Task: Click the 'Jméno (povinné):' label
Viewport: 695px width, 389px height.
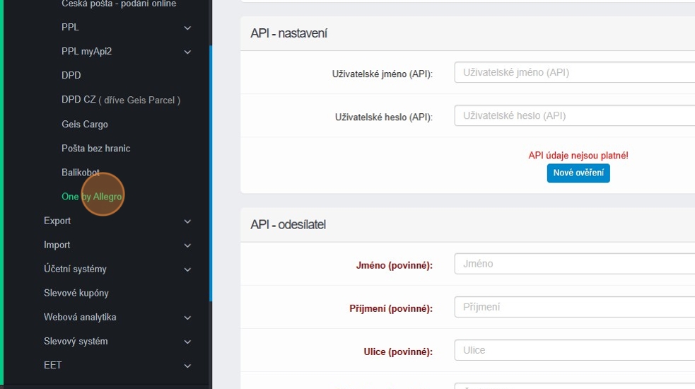Action: tap(394, 265)
